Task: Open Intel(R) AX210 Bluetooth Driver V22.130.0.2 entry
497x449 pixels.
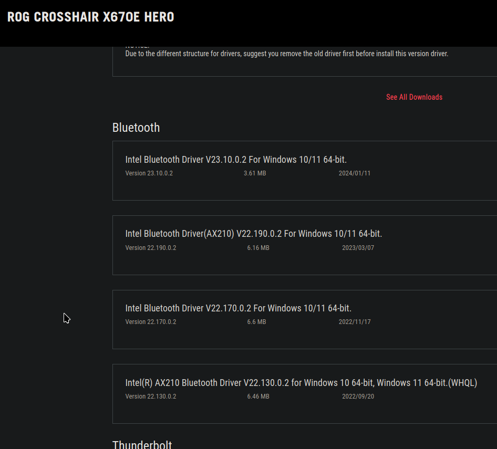Action: [301, 383]
